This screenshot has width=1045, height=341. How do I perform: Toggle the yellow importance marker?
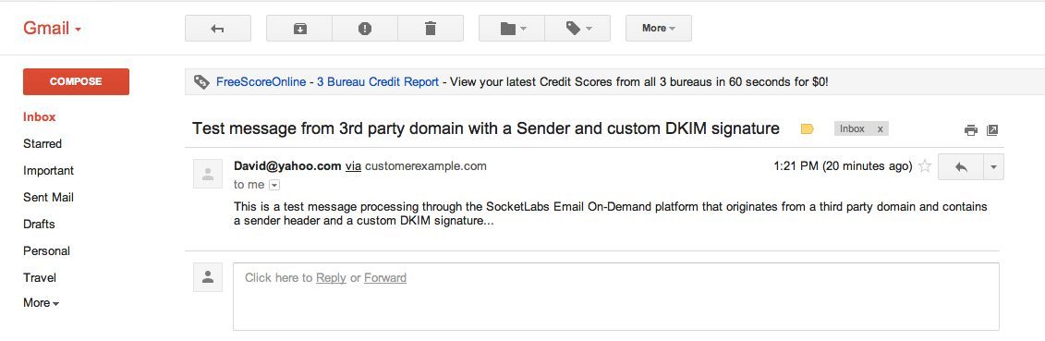coord(807,129)
